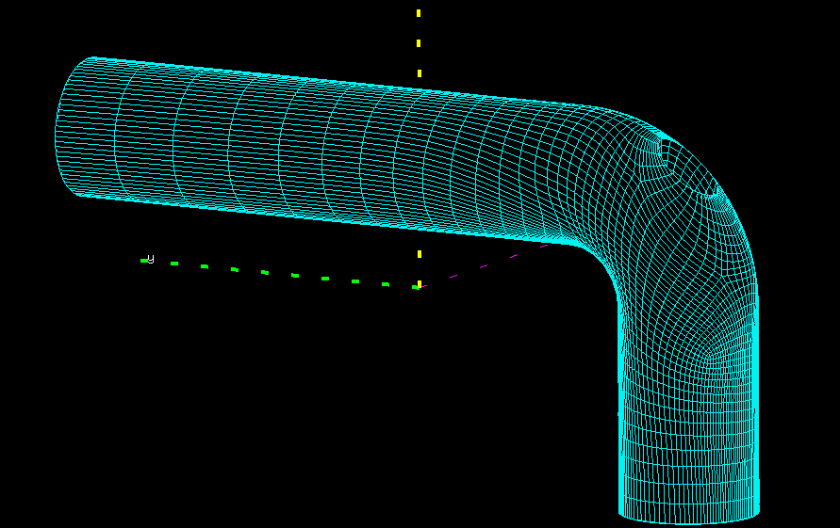Click the white y axis label
Screen dimensions: 840x528
[x=151, y=259]
